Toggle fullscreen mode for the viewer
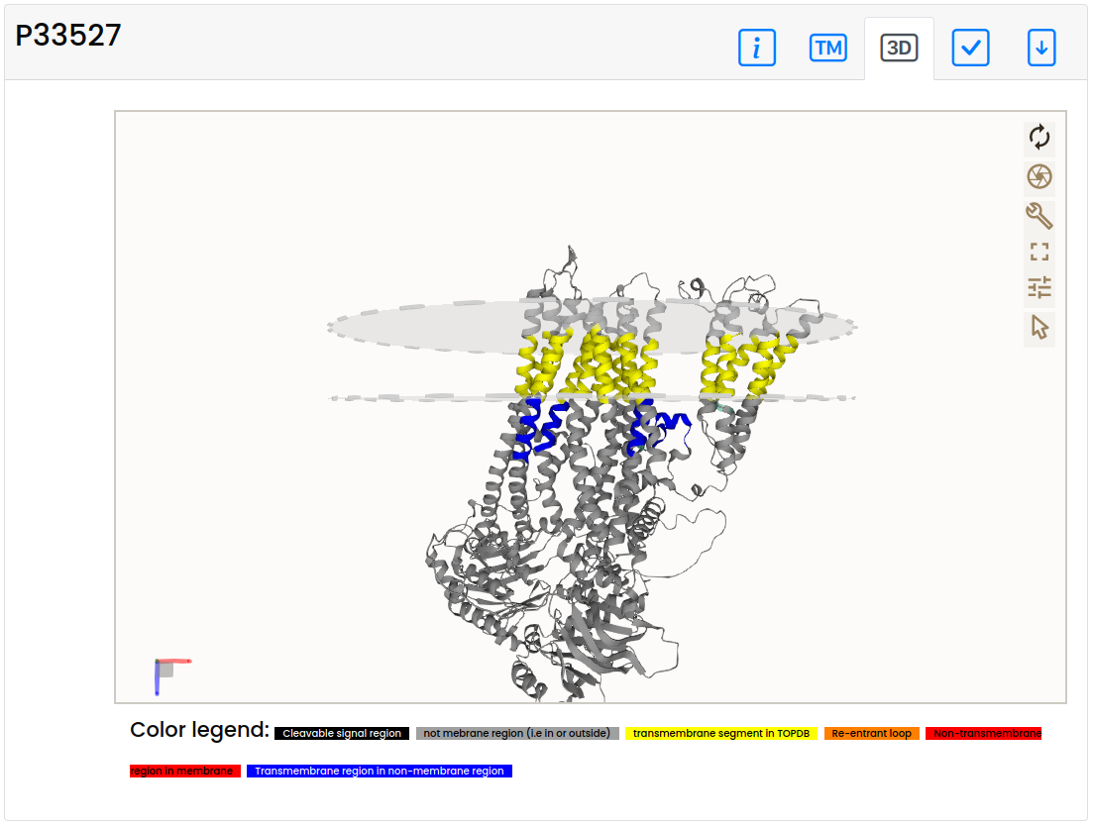The image size is (1093, 827). 1038,252
